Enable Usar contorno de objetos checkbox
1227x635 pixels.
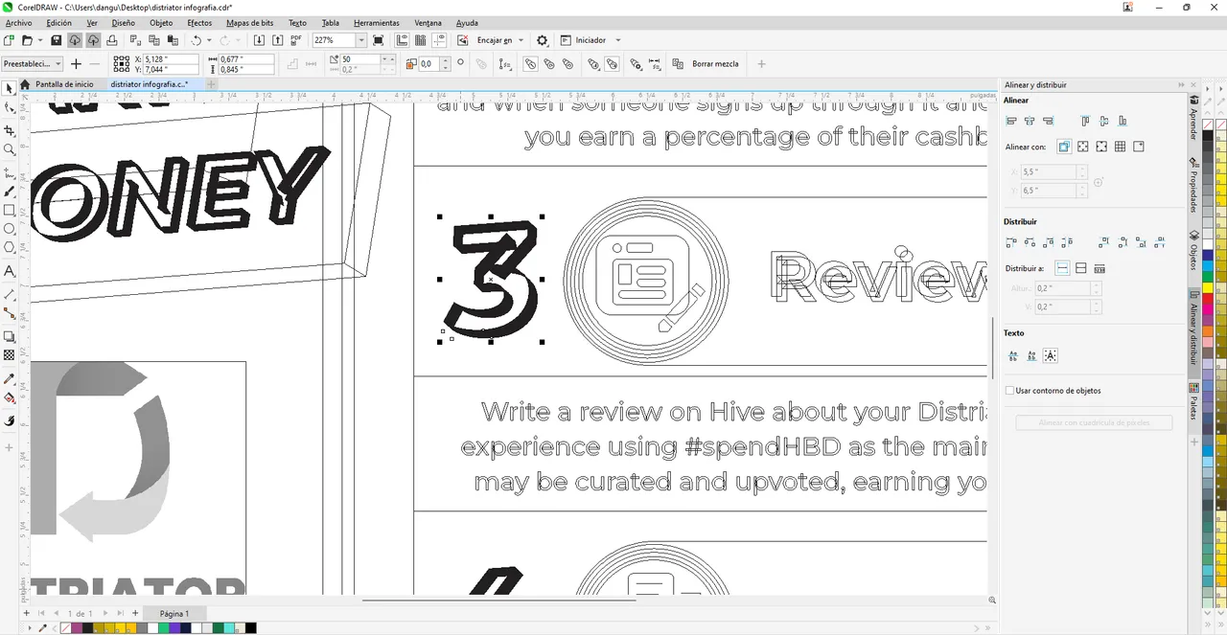1010,391
